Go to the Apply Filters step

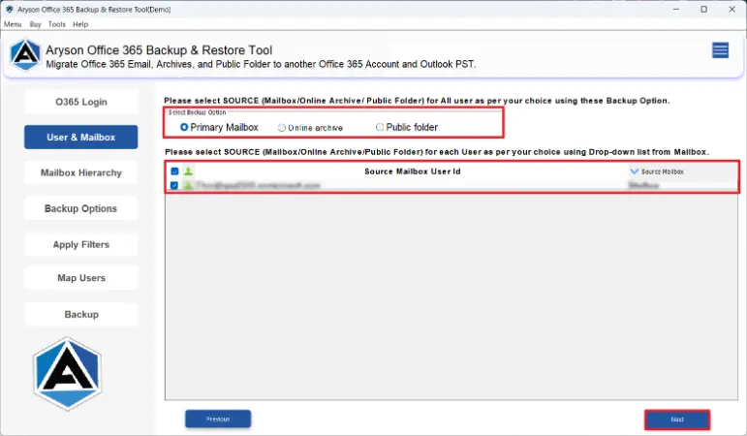80,245
